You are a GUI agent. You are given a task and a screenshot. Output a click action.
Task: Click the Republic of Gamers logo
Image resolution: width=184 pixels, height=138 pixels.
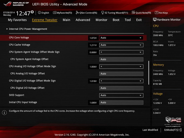[16, 4]
